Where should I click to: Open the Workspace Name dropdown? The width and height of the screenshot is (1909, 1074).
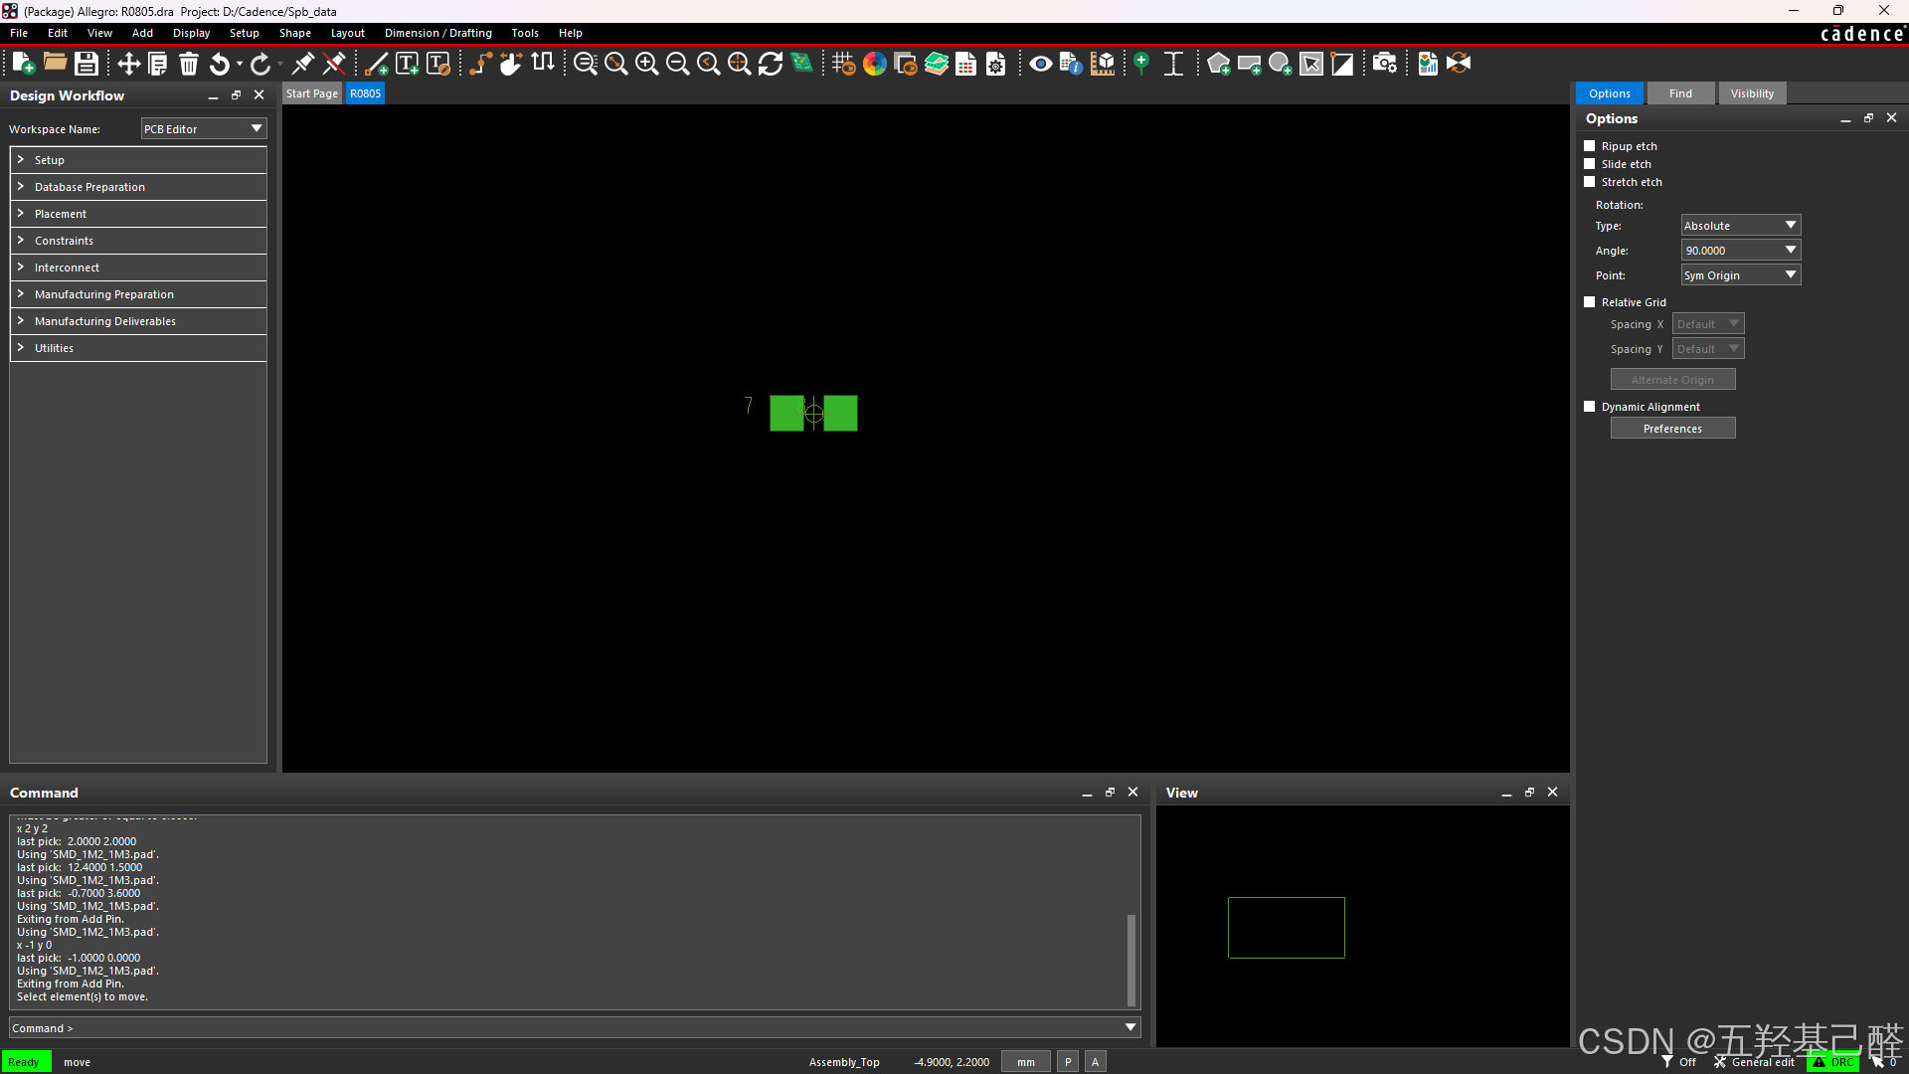[x=203, y=129]
